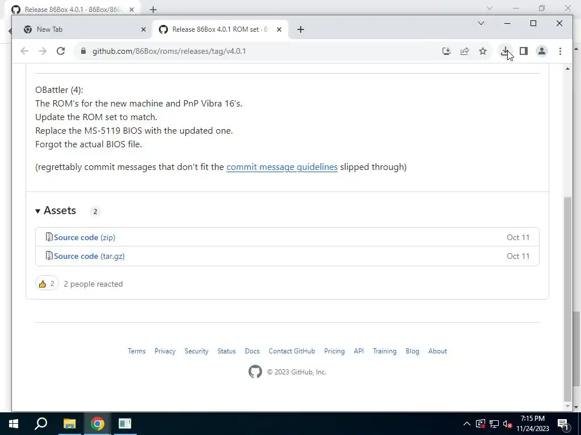Bookmark this page with the star icon
The width and height of the screenshot is (581, 435).
[x=483, y=51]
